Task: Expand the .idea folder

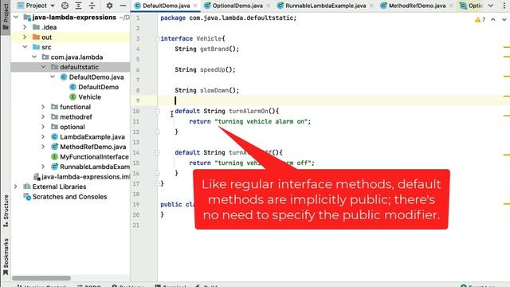Action: pyautogui.click(x=25, y=27)
